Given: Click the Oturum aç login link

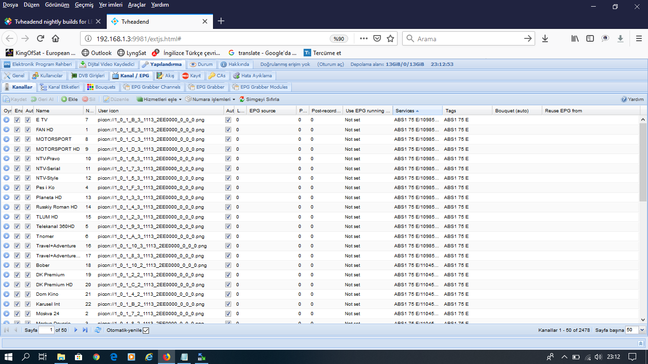Looking at the screenshot, I should [331, 64].
